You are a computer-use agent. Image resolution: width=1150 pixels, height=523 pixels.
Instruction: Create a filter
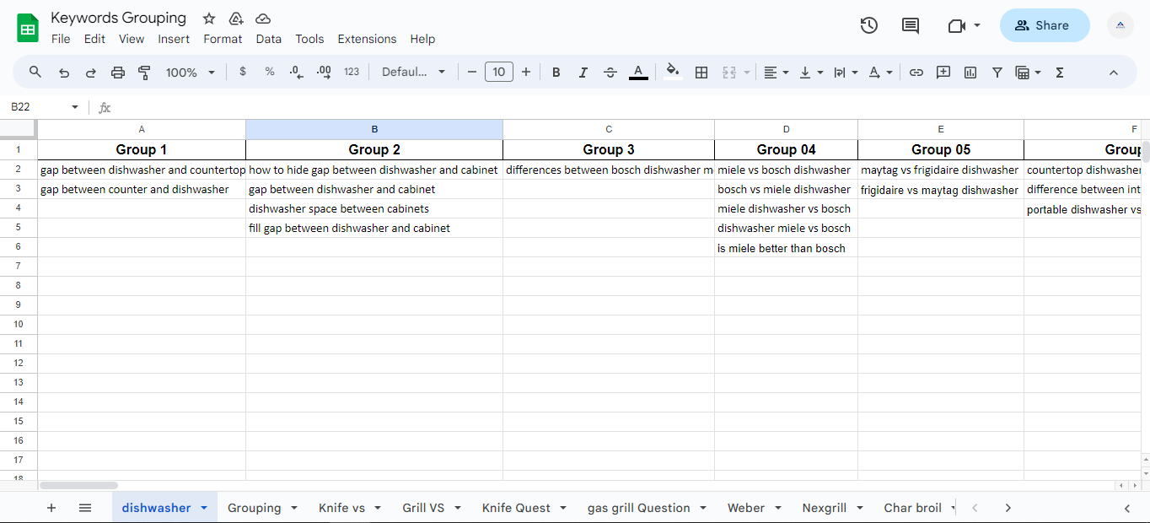click(x=997, y=73)
